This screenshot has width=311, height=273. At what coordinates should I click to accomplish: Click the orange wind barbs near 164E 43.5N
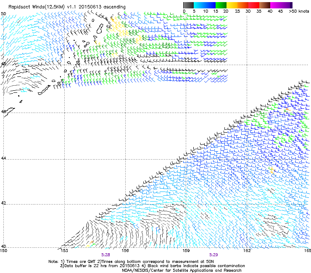272,171
